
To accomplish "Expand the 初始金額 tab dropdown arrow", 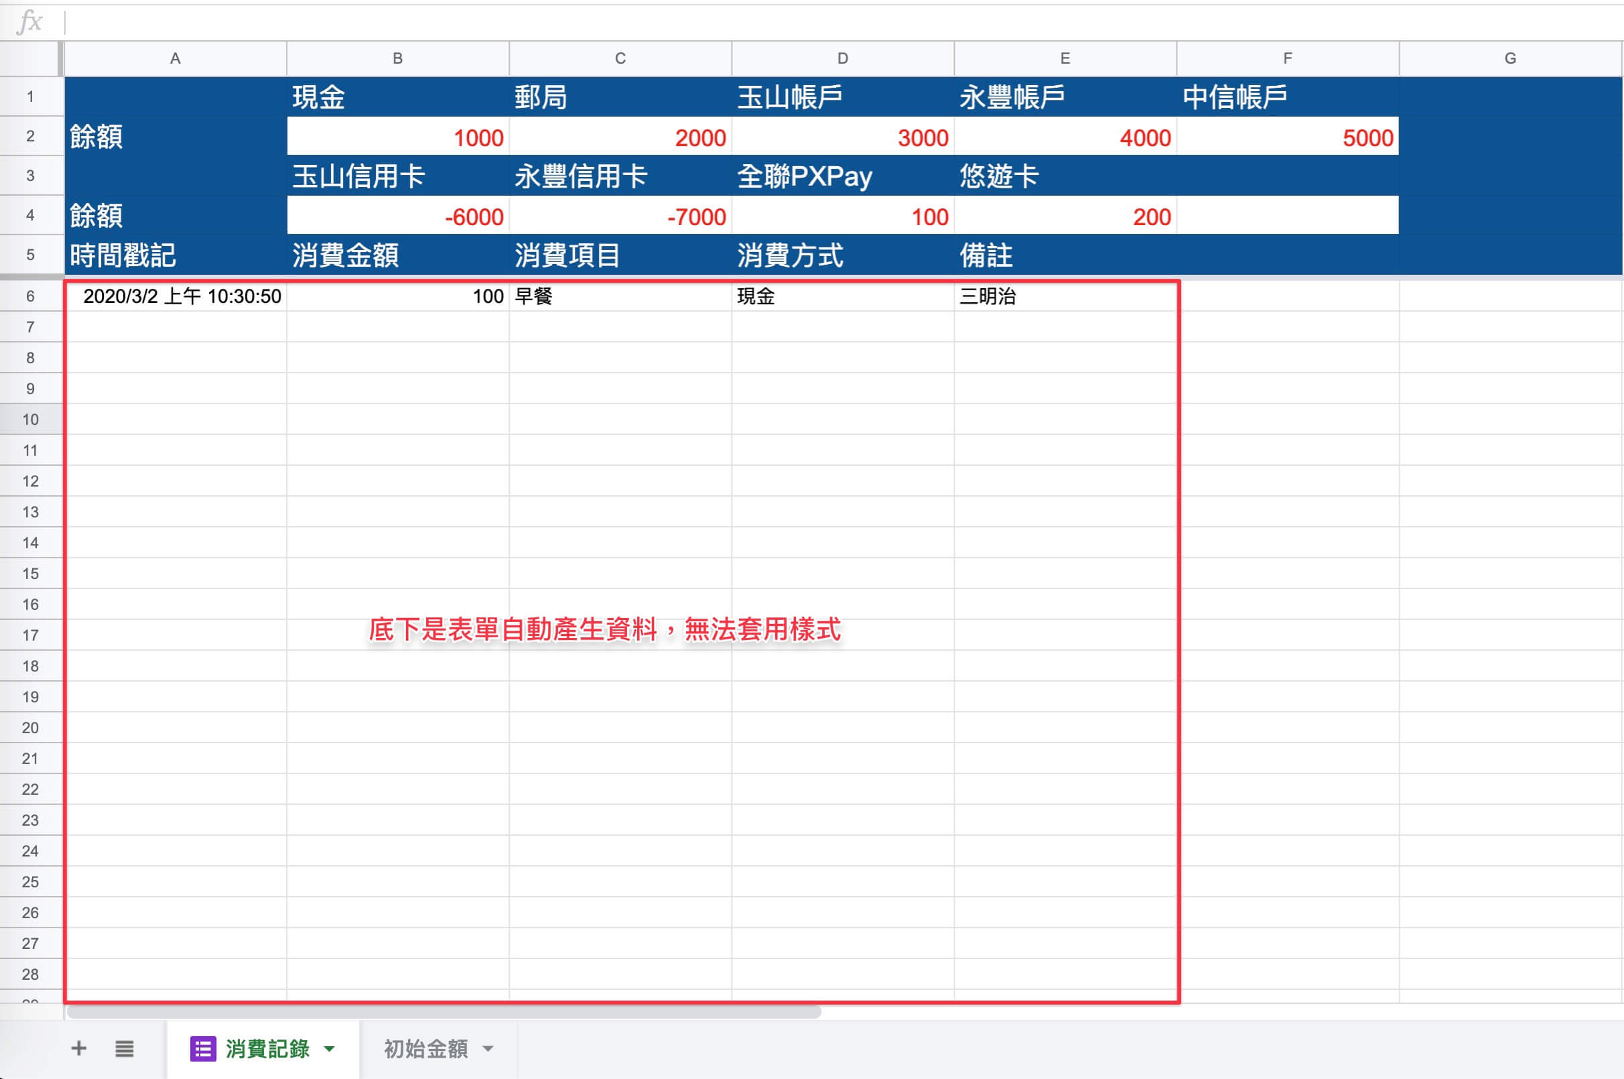I will click(488, 1049).
